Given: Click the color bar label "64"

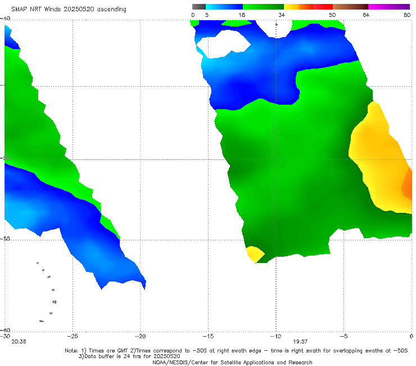Looking at the screenshot, I should 366,15.
